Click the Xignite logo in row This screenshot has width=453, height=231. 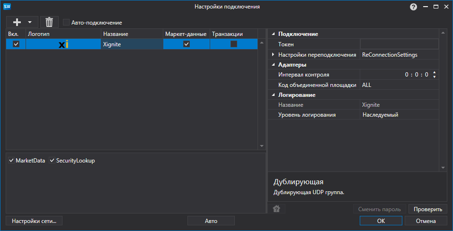(63, 44)
